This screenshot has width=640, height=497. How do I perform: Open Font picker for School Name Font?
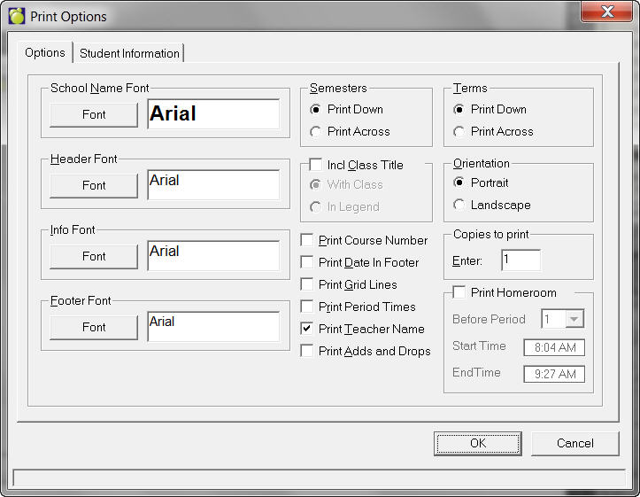coord(94,114)
